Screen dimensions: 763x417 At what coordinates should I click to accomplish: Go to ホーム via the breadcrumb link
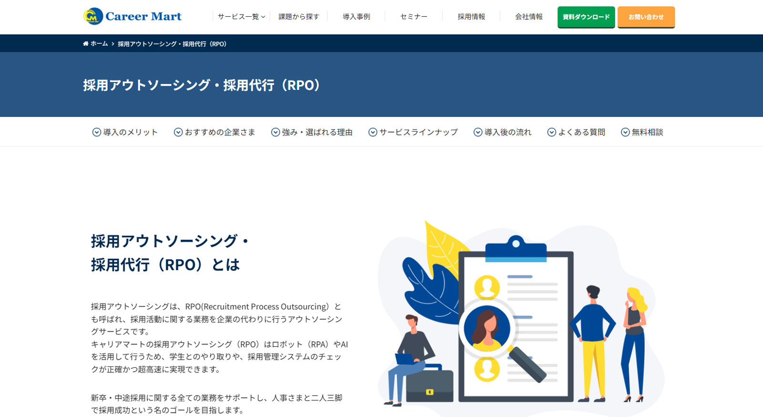point(99,44)
